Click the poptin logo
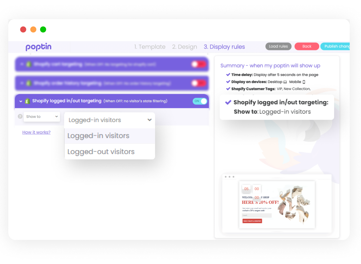 click(39, 47)
